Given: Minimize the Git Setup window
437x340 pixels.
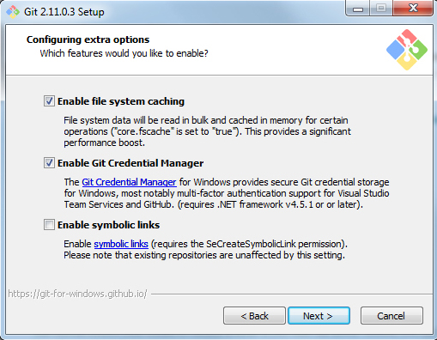Looking at the screenshot, I should pyautogui.click(x=358, y=9).
